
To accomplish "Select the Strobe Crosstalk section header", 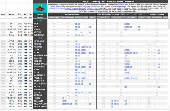I will (x=157, y=14).
